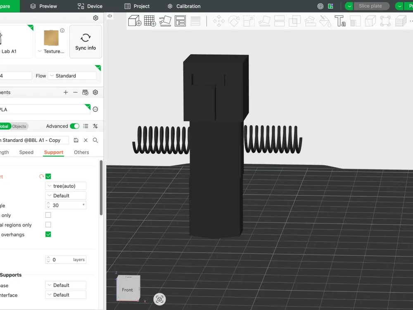Enable the critical regions only checkbox
This screenshot has width=413, height=310.
[x=48, y=224]
